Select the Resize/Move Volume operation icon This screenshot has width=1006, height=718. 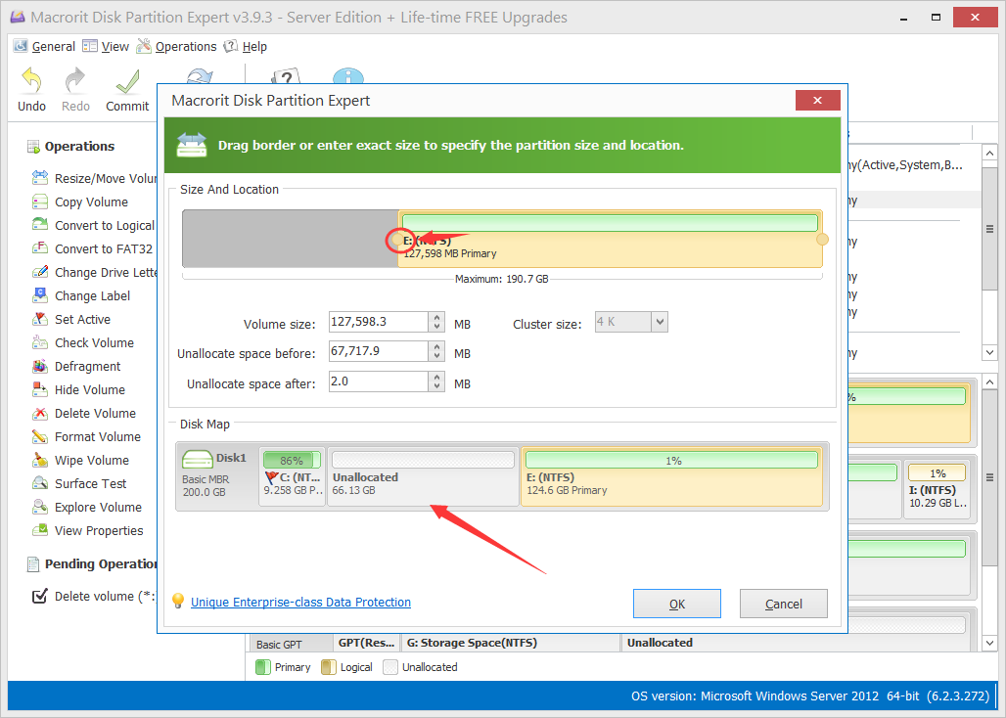(x=40, y=178)
